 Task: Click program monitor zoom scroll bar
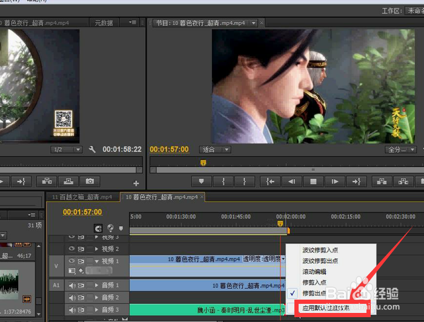tap(290, 170)
